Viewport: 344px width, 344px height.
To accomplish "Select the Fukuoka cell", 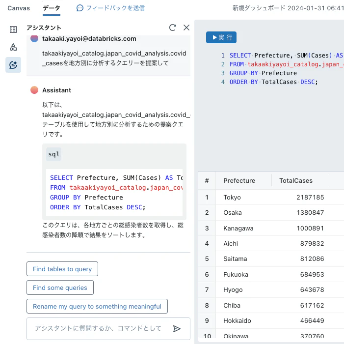I will point(236,274).
